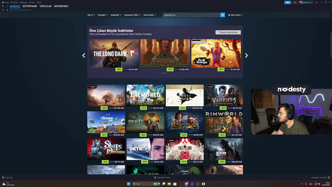Viewport: 332px width, 187px height.
Task: Switch to the KÜTÜPHANE tab
Action: (30, 6)
